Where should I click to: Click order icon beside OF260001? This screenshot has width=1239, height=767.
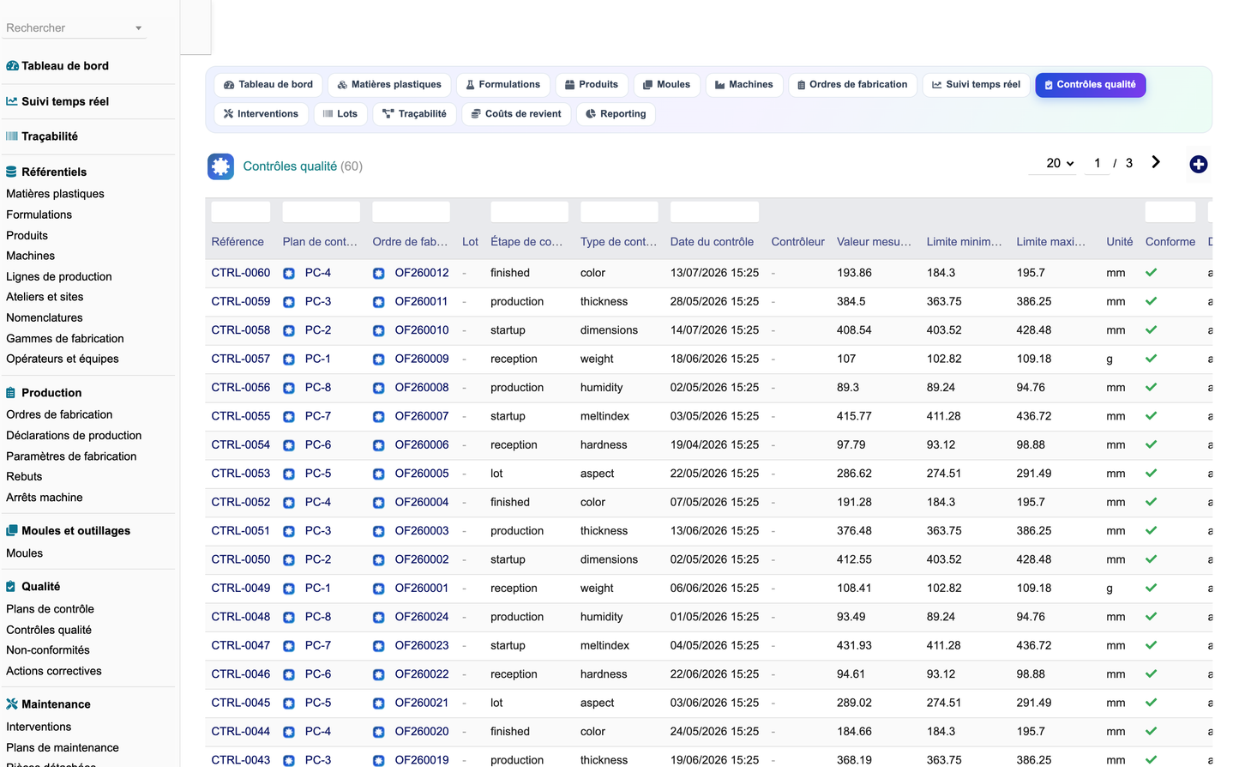click(378, 589)
